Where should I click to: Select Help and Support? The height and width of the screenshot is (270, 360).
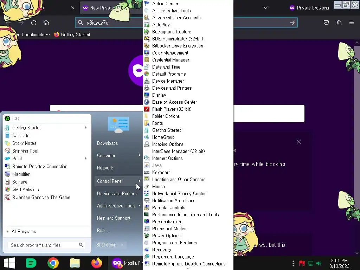tap(114, 218)
